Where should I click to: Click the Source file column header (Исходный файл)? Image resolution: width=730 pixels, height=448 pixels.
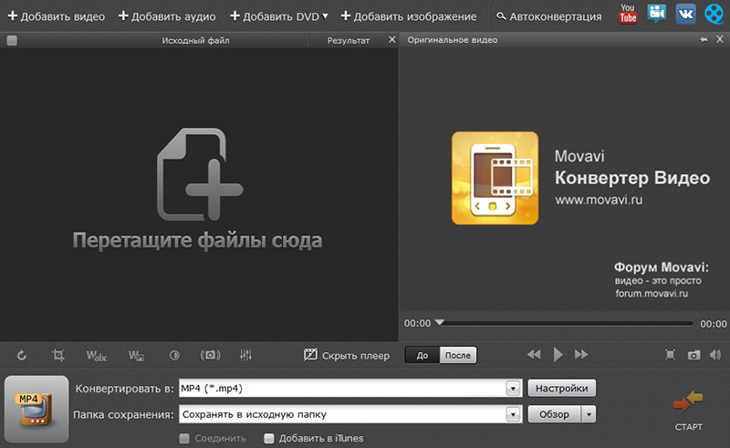pos(195,40)
